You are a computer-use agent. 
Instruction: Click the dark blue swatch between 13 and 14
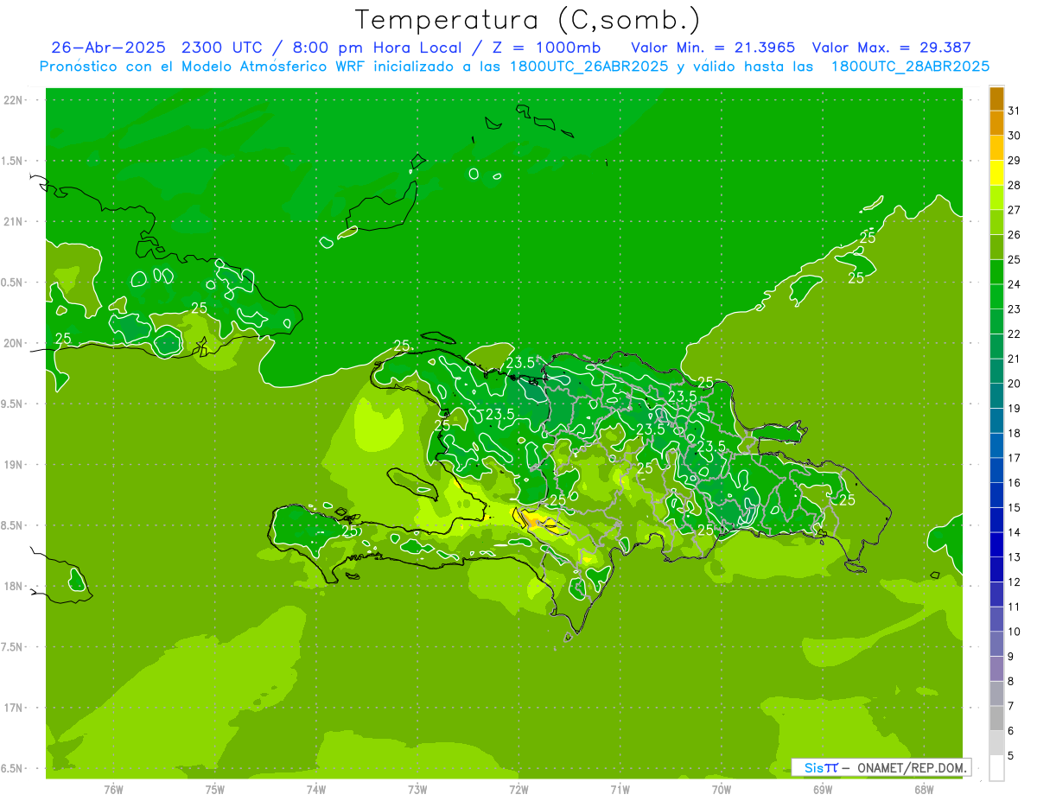click(996, 545)
